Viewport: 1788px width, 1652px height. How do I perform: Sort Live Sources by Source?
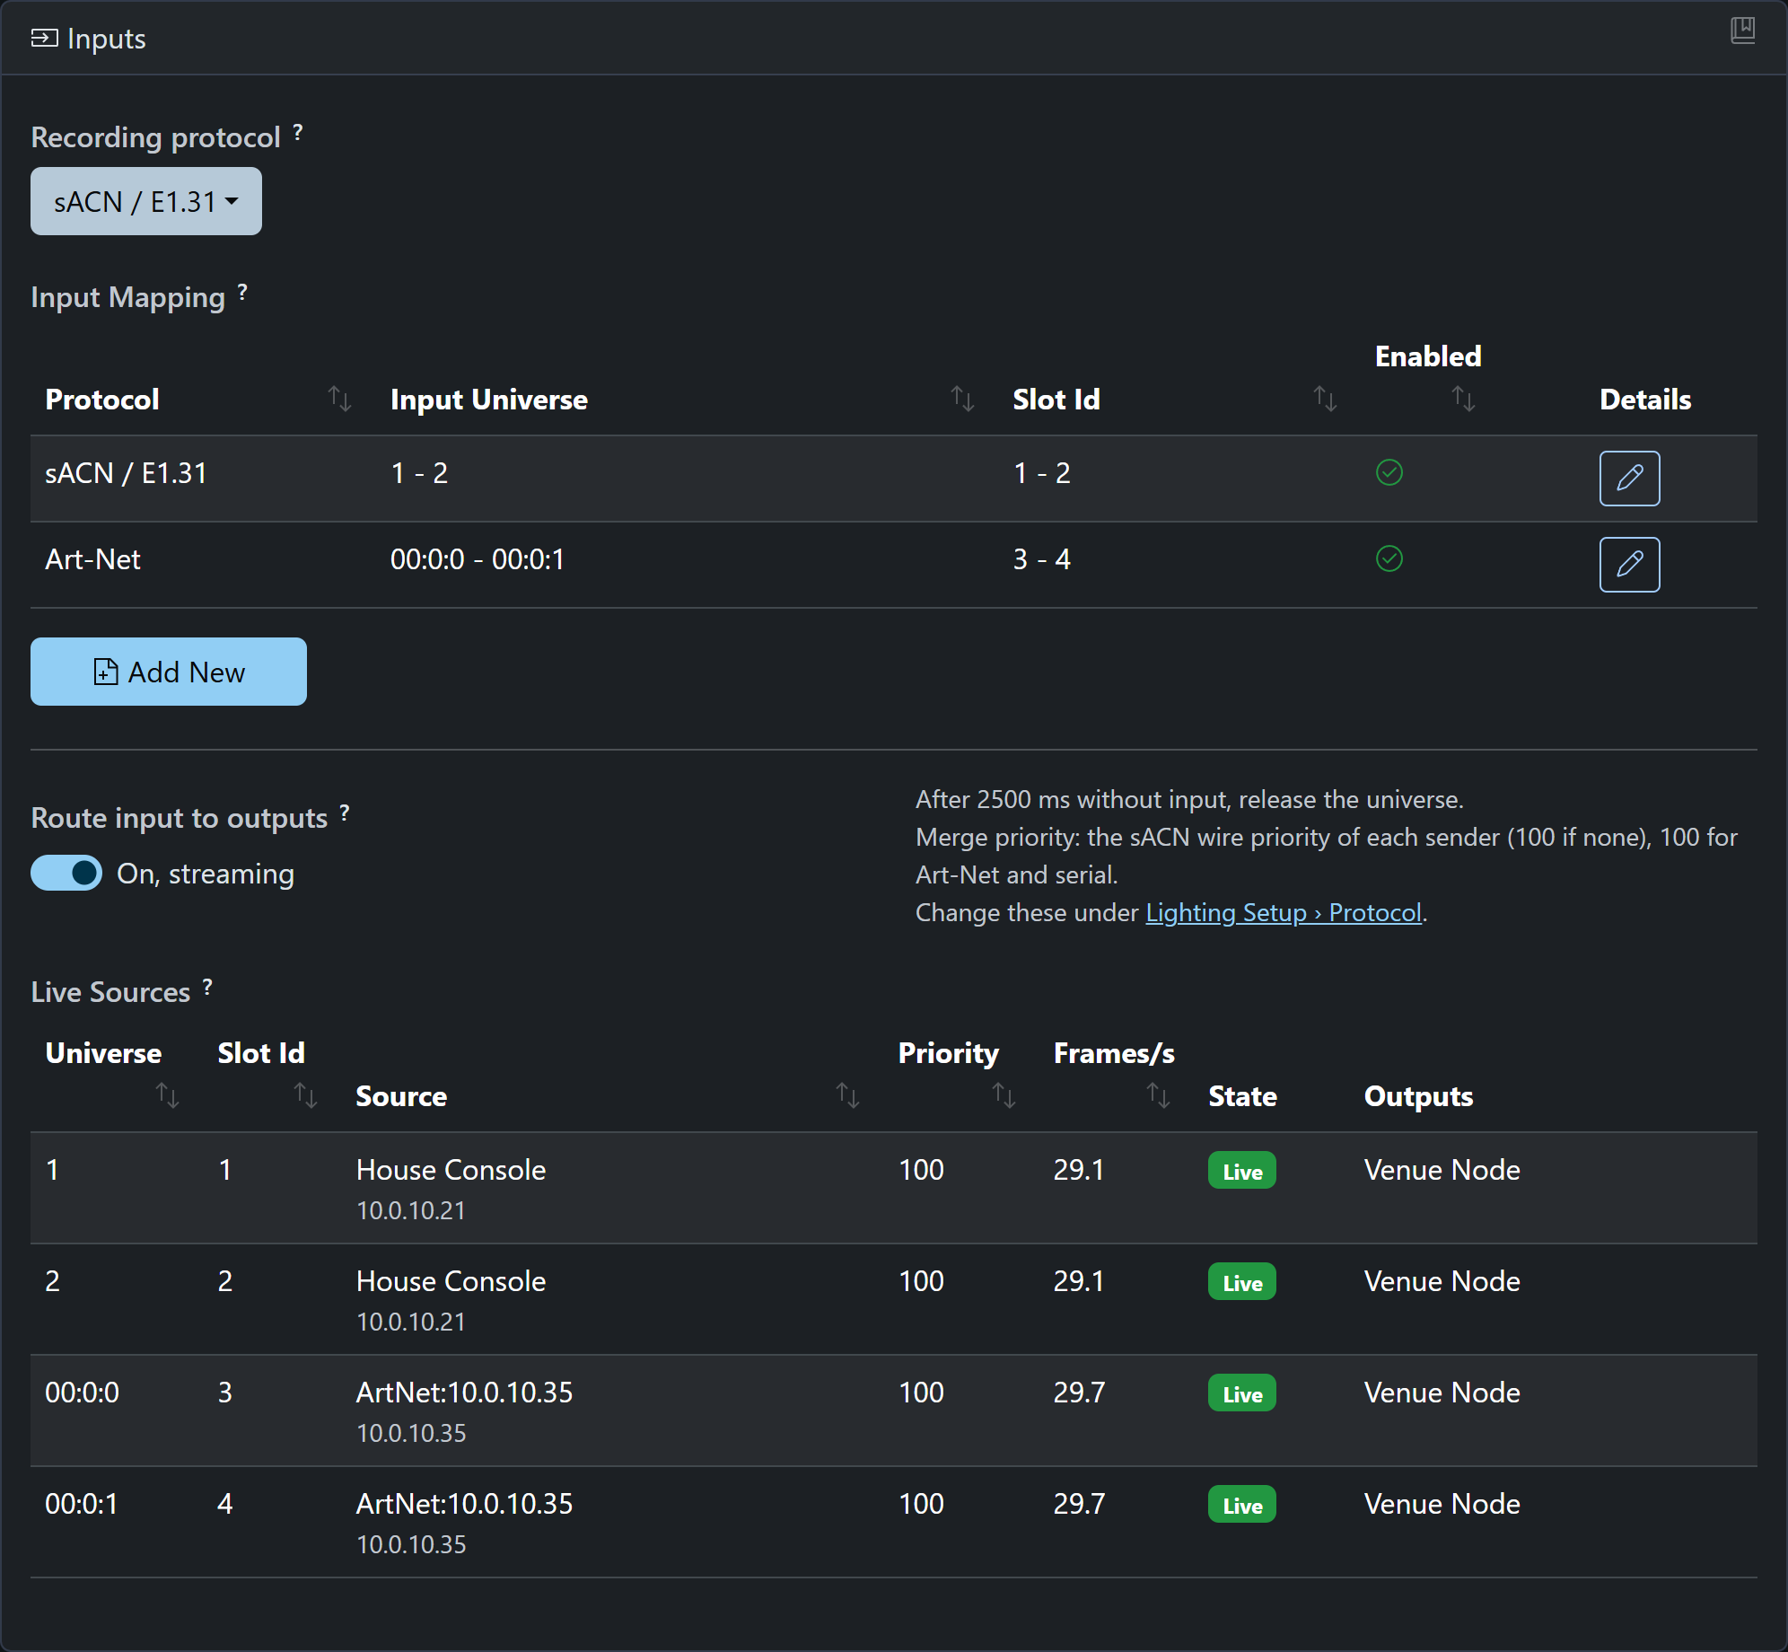point(847,1095)
